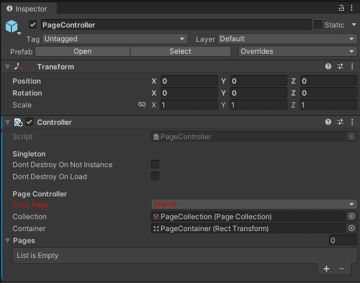Open Transform component help reference
The width and height of the screenshot is (360, 283).
point(328,66)
